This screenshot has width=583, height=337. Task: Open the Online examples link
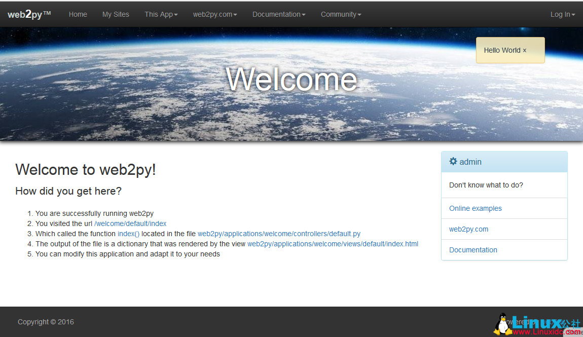(x=475, y=208)
